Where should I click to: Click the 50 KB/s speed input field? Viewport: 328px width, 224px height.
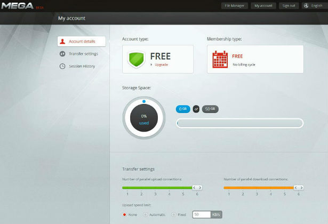[x=202, y=214]
